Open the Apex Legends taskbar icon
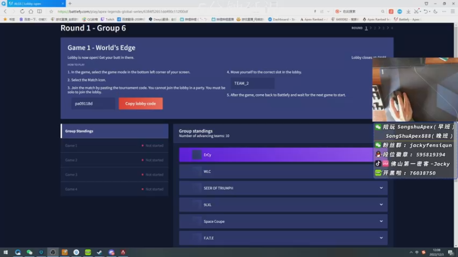 pos(123,252)
